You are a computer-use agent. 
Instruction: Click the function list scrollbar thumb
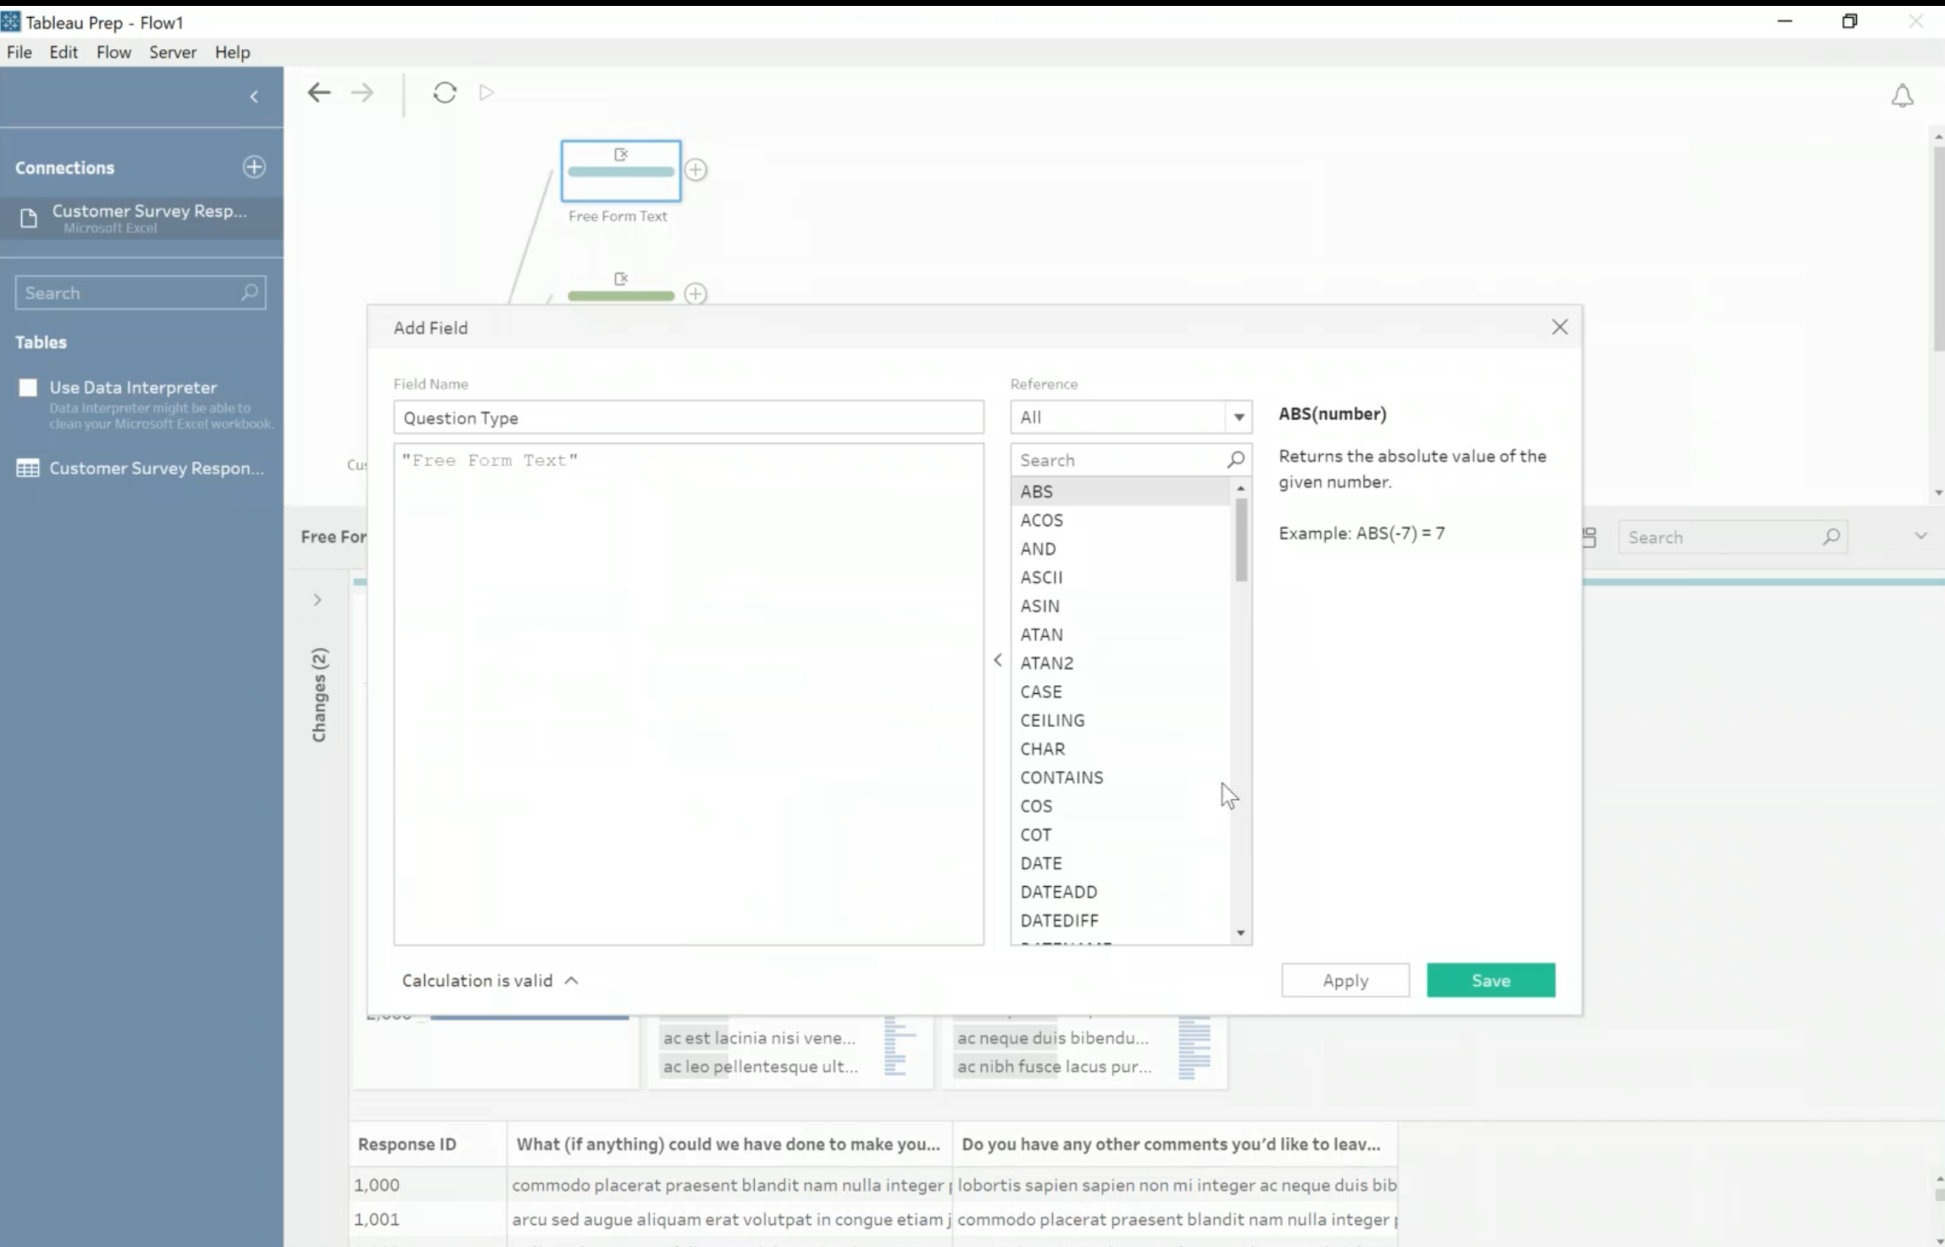(1241, 540)
